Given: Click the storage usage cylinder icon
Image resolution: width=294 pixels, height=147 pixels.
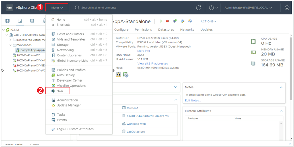Looking at the screenshot, I should pos(253,63).
